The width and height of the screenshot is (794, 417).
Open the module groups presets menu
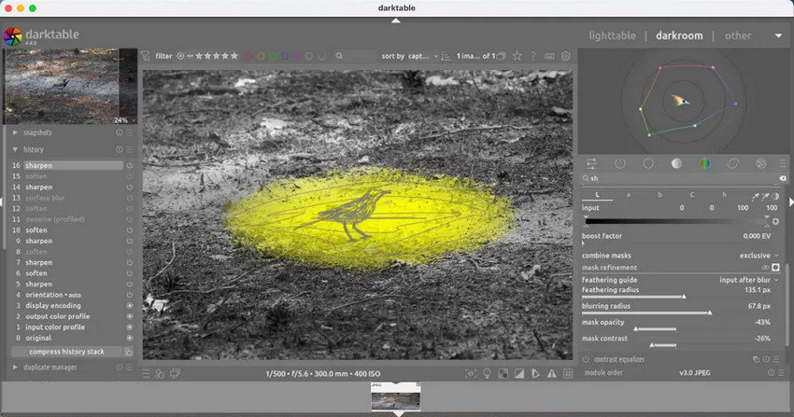point(783,164)
